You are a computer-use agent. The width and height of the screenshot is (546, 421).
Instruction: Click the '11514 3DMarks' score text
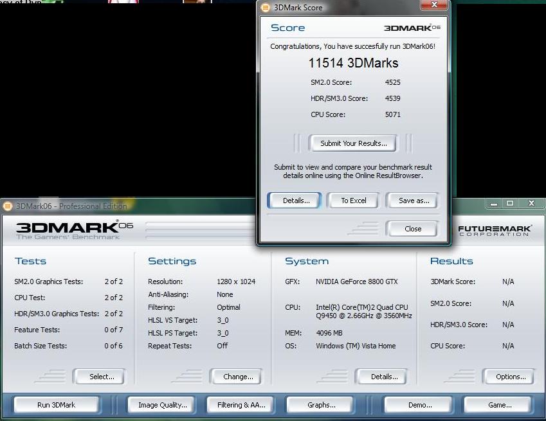click(354, 64)
